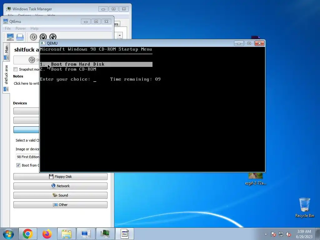Close the QtEmu window
This screenshot has width=320, height=240.
(x=106, y=22)
